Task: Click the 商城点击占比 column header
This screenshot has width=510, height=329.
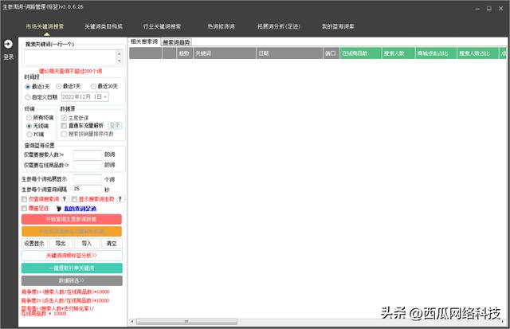Action: coord(436,53)
